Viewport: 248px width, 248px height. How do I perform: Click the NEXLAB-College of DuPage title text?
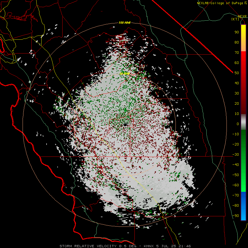tap(222, 3)
